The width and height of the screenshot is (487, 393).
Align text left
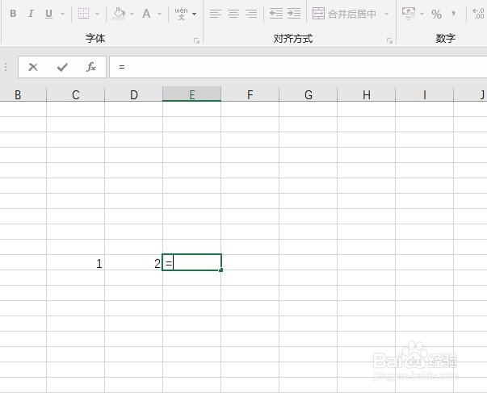[x=216, y=14]
